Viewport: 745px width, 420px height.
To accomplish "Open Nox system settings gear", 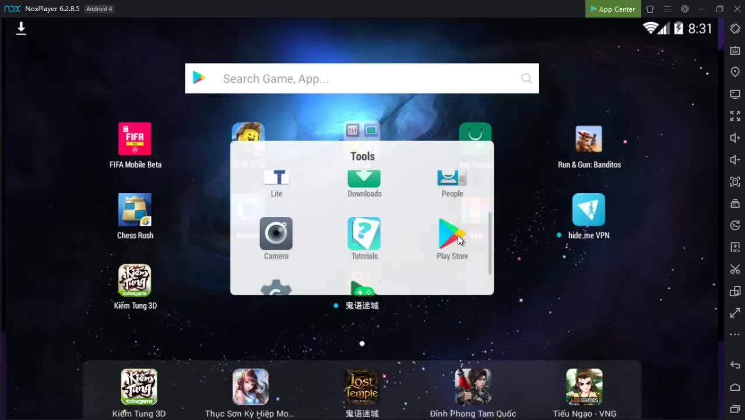I will 685,9.
